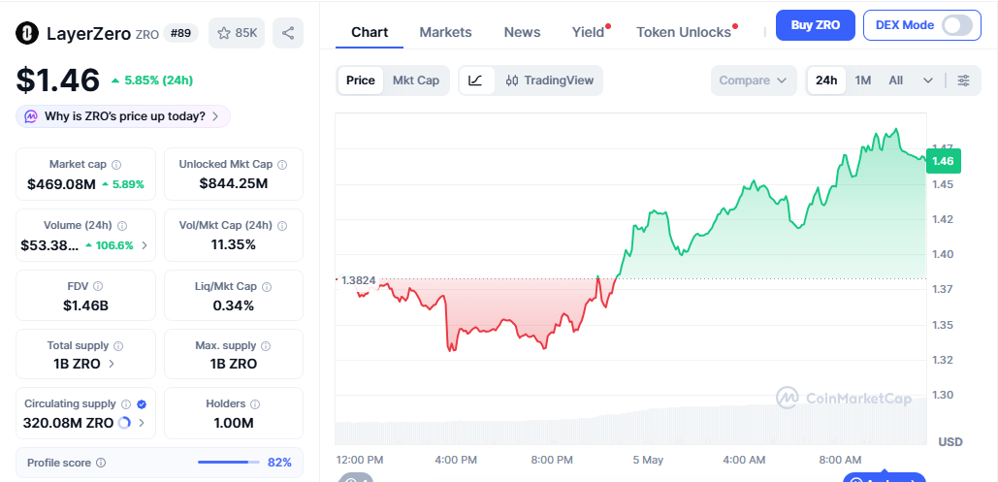Select the Price chart toggle
Viewport: 998px width, 482px height.
pyautogui.click(x=360, y=80)
